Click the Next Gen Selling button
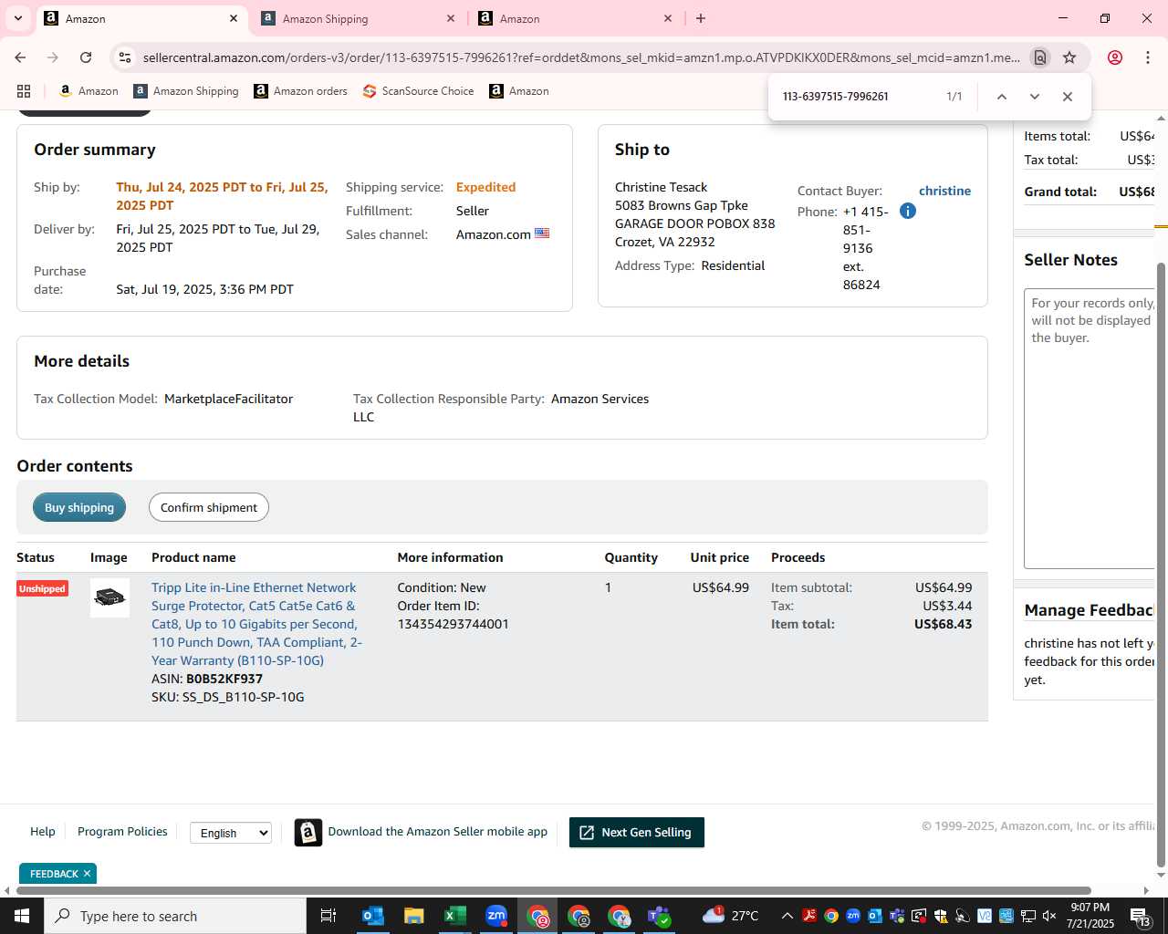Screen dimensions: 1168x934 click(x=637, y=833)
